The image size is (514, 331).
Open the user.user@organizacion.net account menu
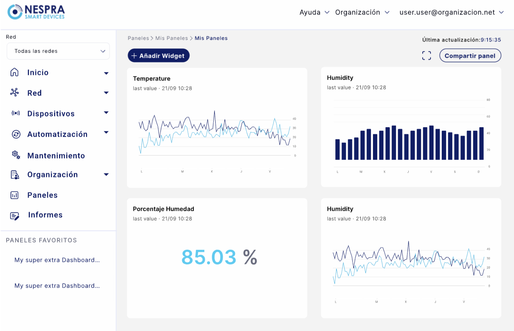point(451,12)
